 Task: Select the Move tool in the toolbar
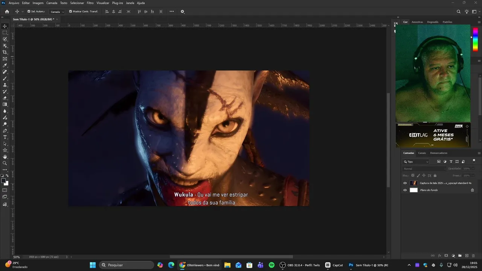point(5,26)
